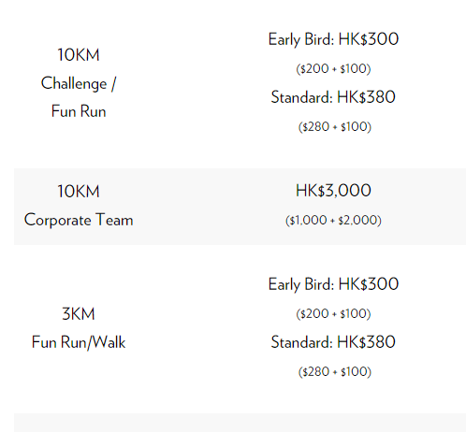The image size is (466, 432).
Task: Click the 10KM label above Challenge / Fun Run
Action: click(x=79, y=55)
